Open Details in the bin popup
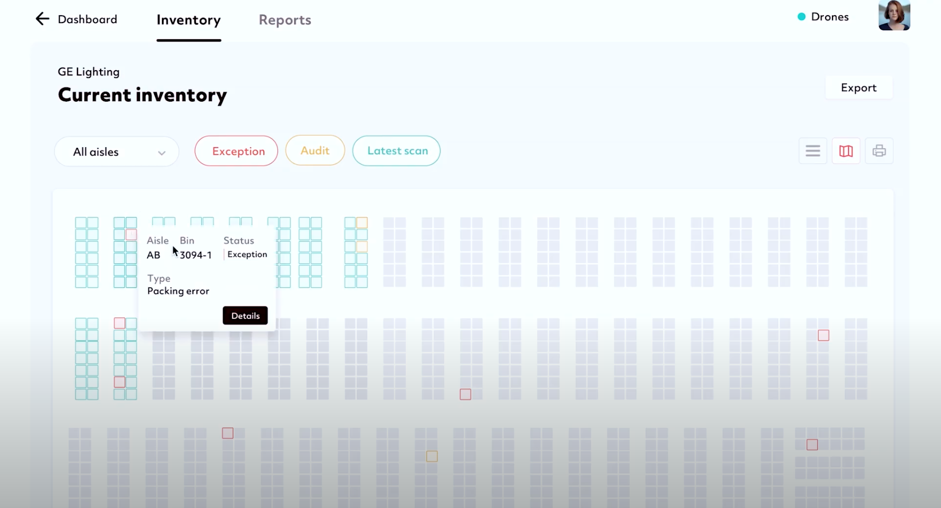Screen dimensions: 941x508 245,315
